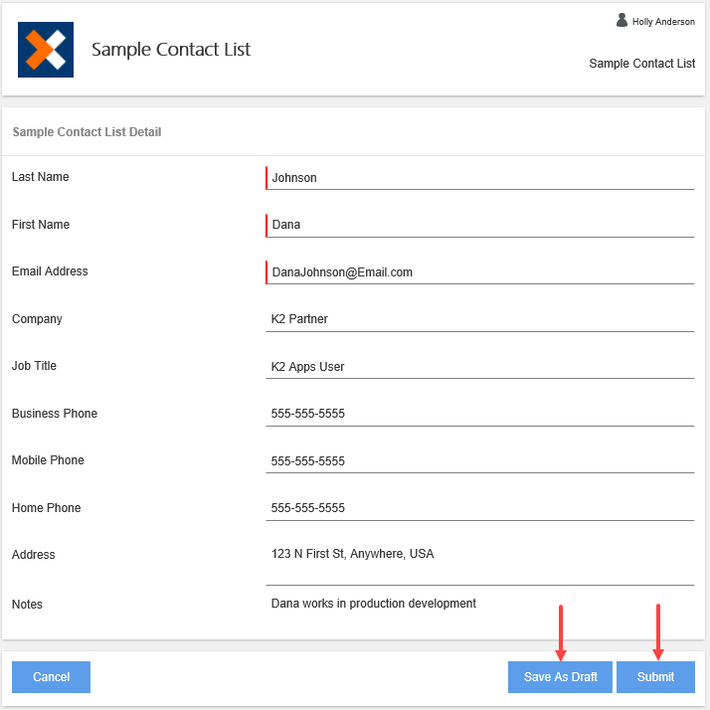Screen dimensions: 710x710
Task: Click the user profile icon beside Holly Anderson
Action: 621,20
